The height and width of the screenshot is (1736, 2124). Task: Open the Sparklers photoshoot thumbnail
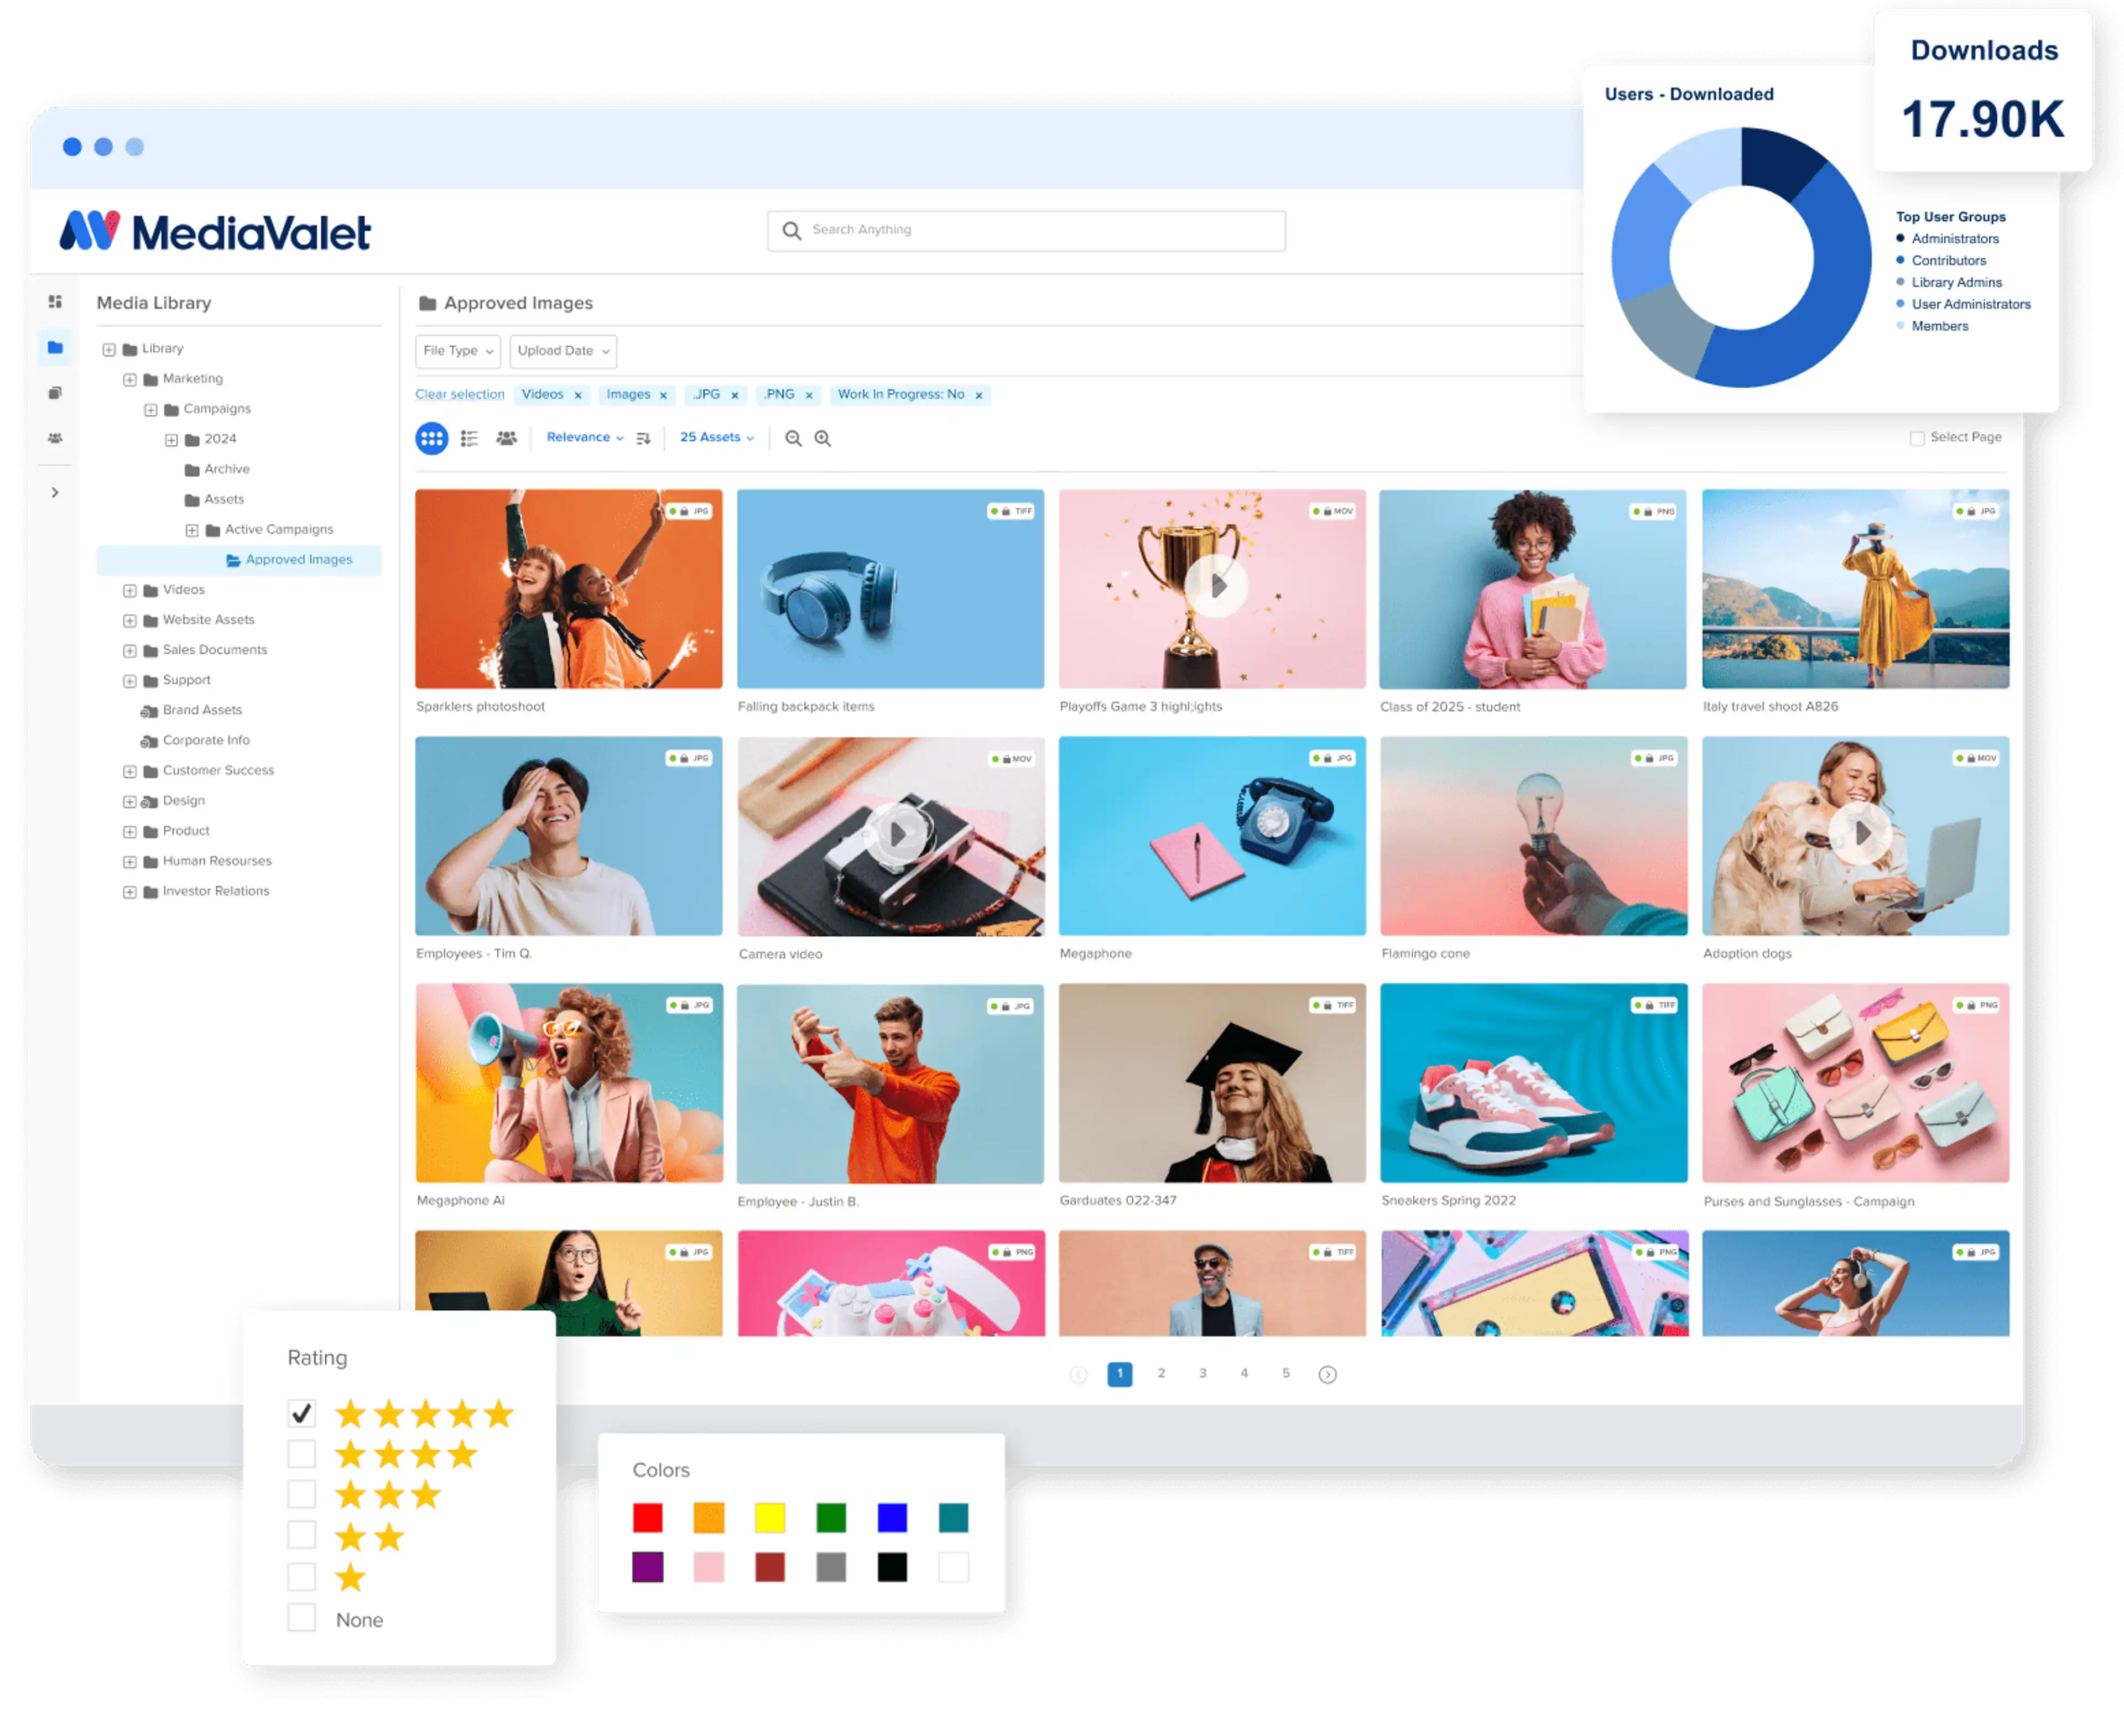[x=568, y=588]
